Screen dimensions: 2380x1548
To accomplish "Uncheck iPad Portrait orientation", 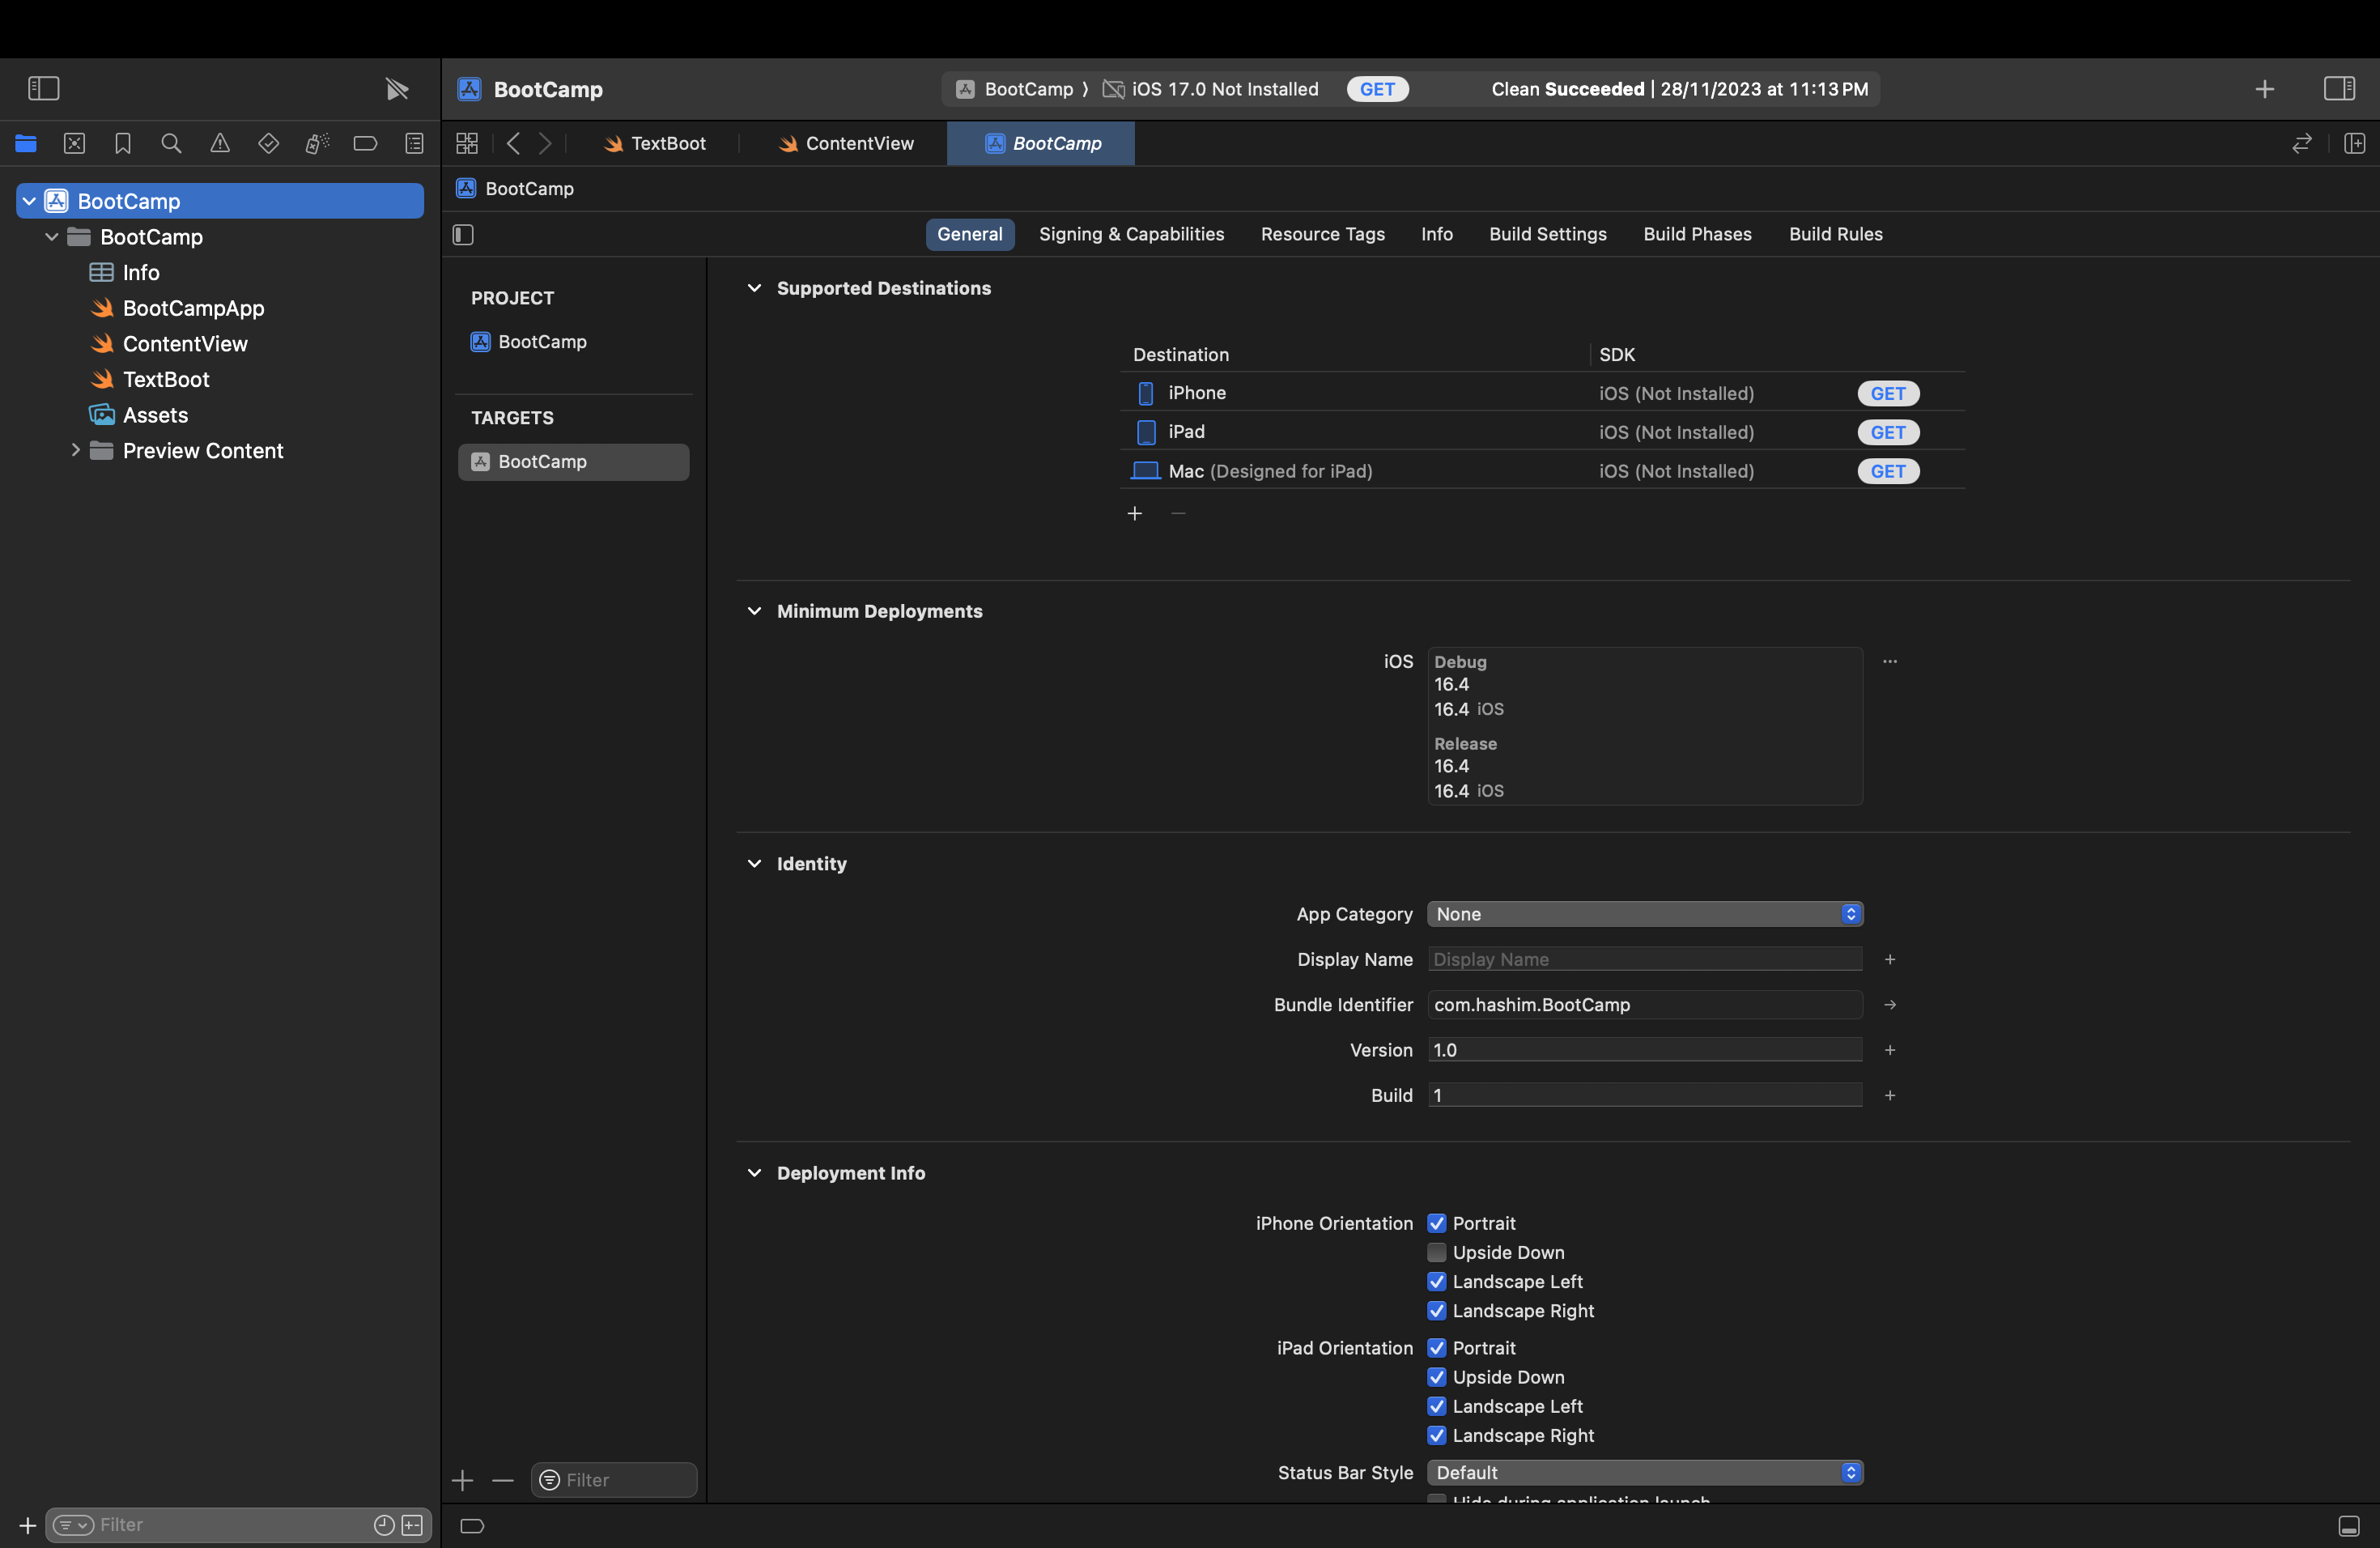I will (x=1437, y=1348).
